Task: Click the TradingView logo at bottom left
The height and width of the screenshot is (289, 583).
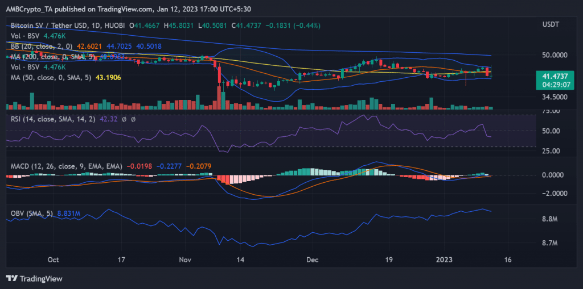Action: click(34, 279)
